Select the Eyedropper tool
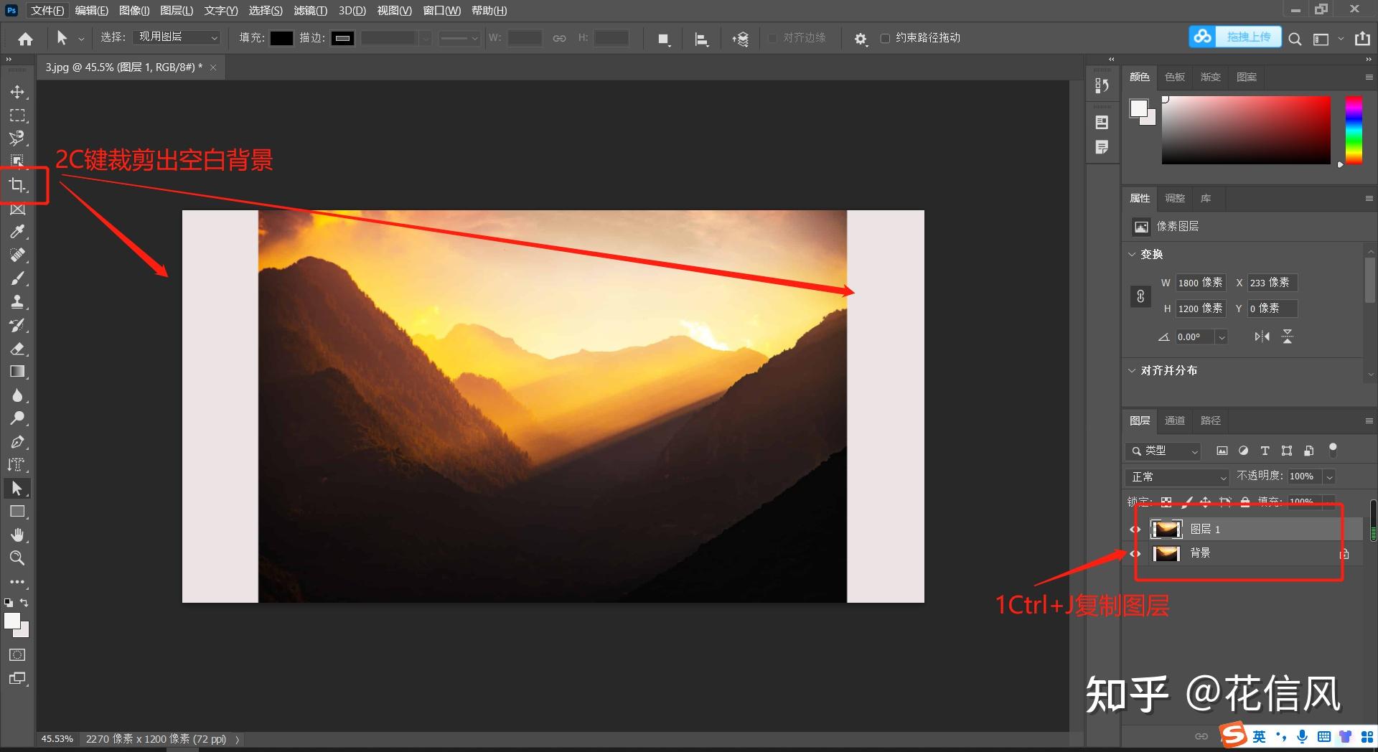 click(x=17, y=232)
